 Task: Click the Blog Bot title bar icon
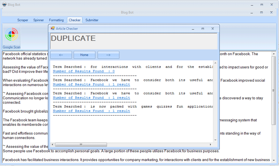(x=3, y=5)
